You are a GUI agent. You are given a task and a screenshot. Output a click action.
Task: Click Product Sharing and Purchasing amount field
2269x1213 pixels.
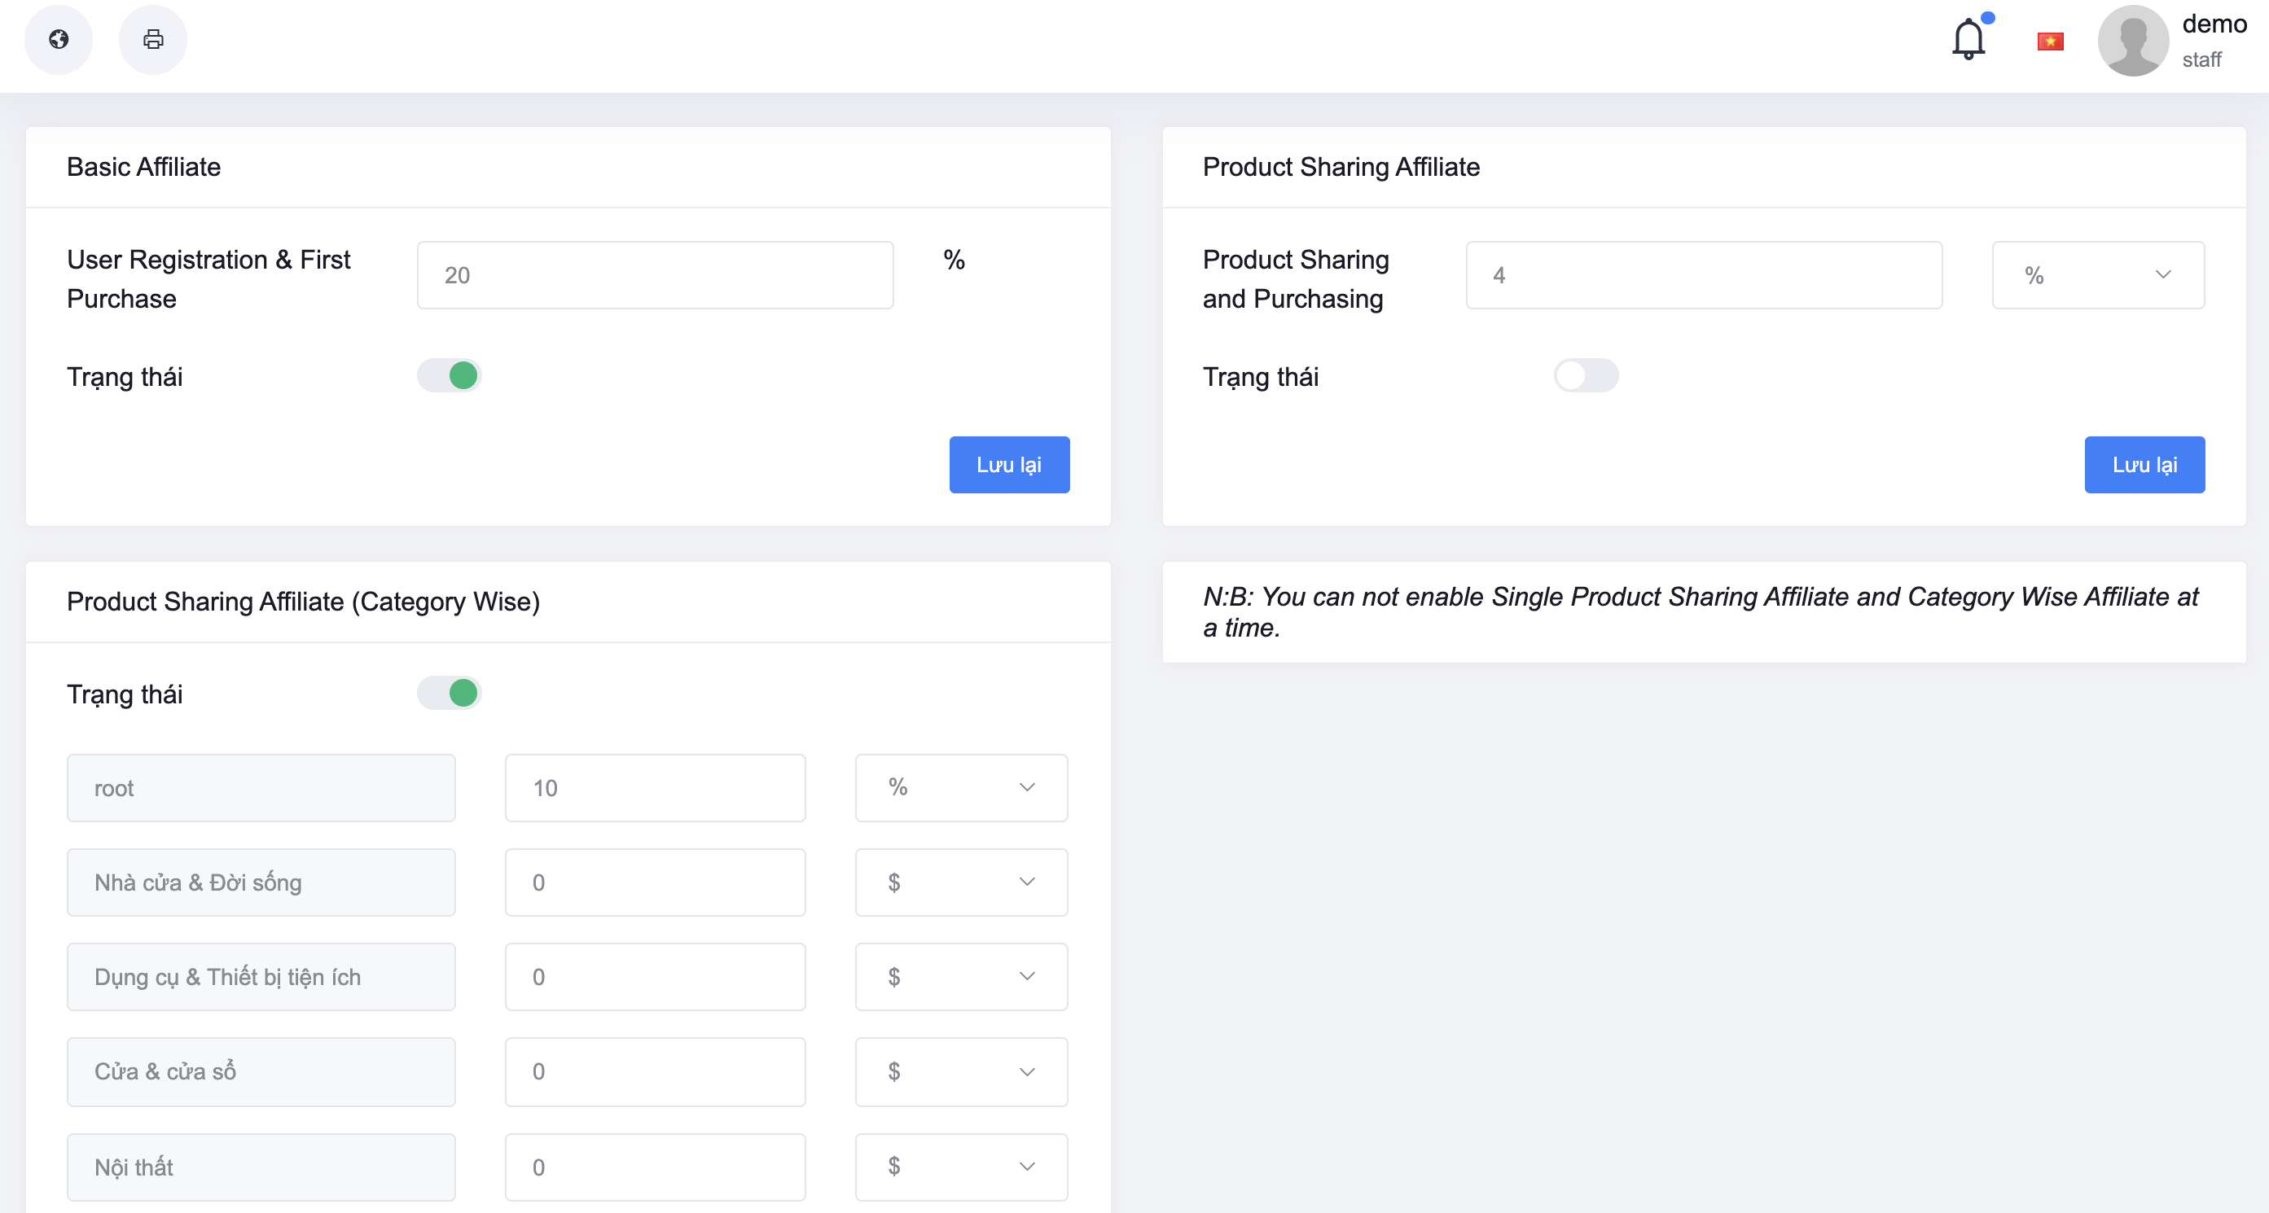pyautogui.click(x=1704, y=275)
